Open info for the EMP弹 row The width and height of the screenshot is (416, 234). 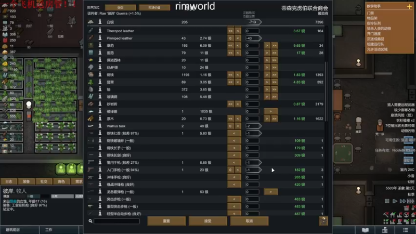coord(100,68)
